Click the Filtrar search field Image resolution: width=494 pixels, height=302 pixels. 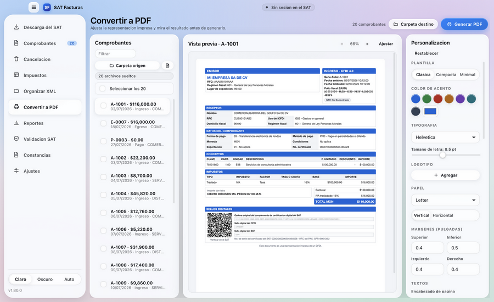tap(115, 54)
